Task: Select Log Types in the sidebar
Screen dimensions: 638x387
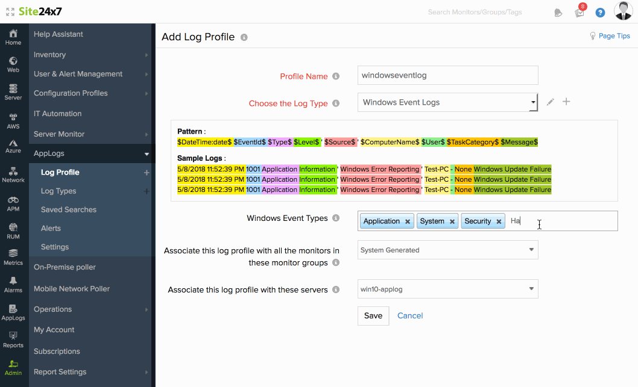Action: coord(58,191)
